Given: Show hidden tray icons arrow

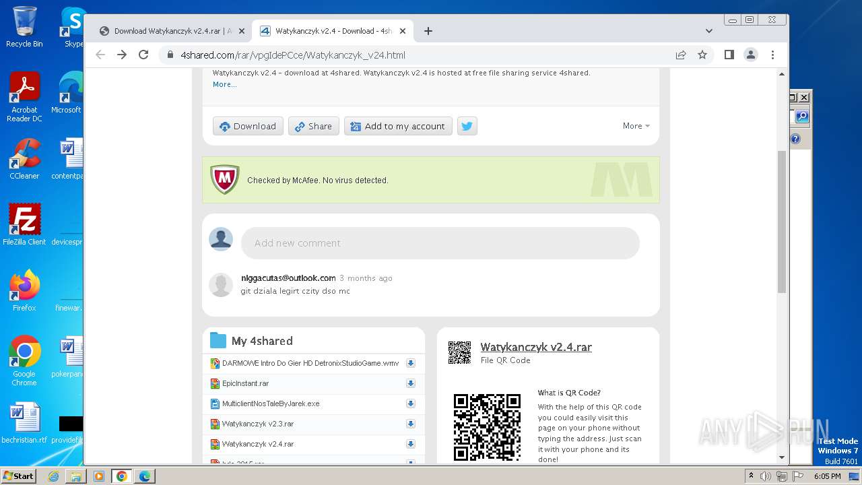Looking at the screenshot, I should 751,476.
